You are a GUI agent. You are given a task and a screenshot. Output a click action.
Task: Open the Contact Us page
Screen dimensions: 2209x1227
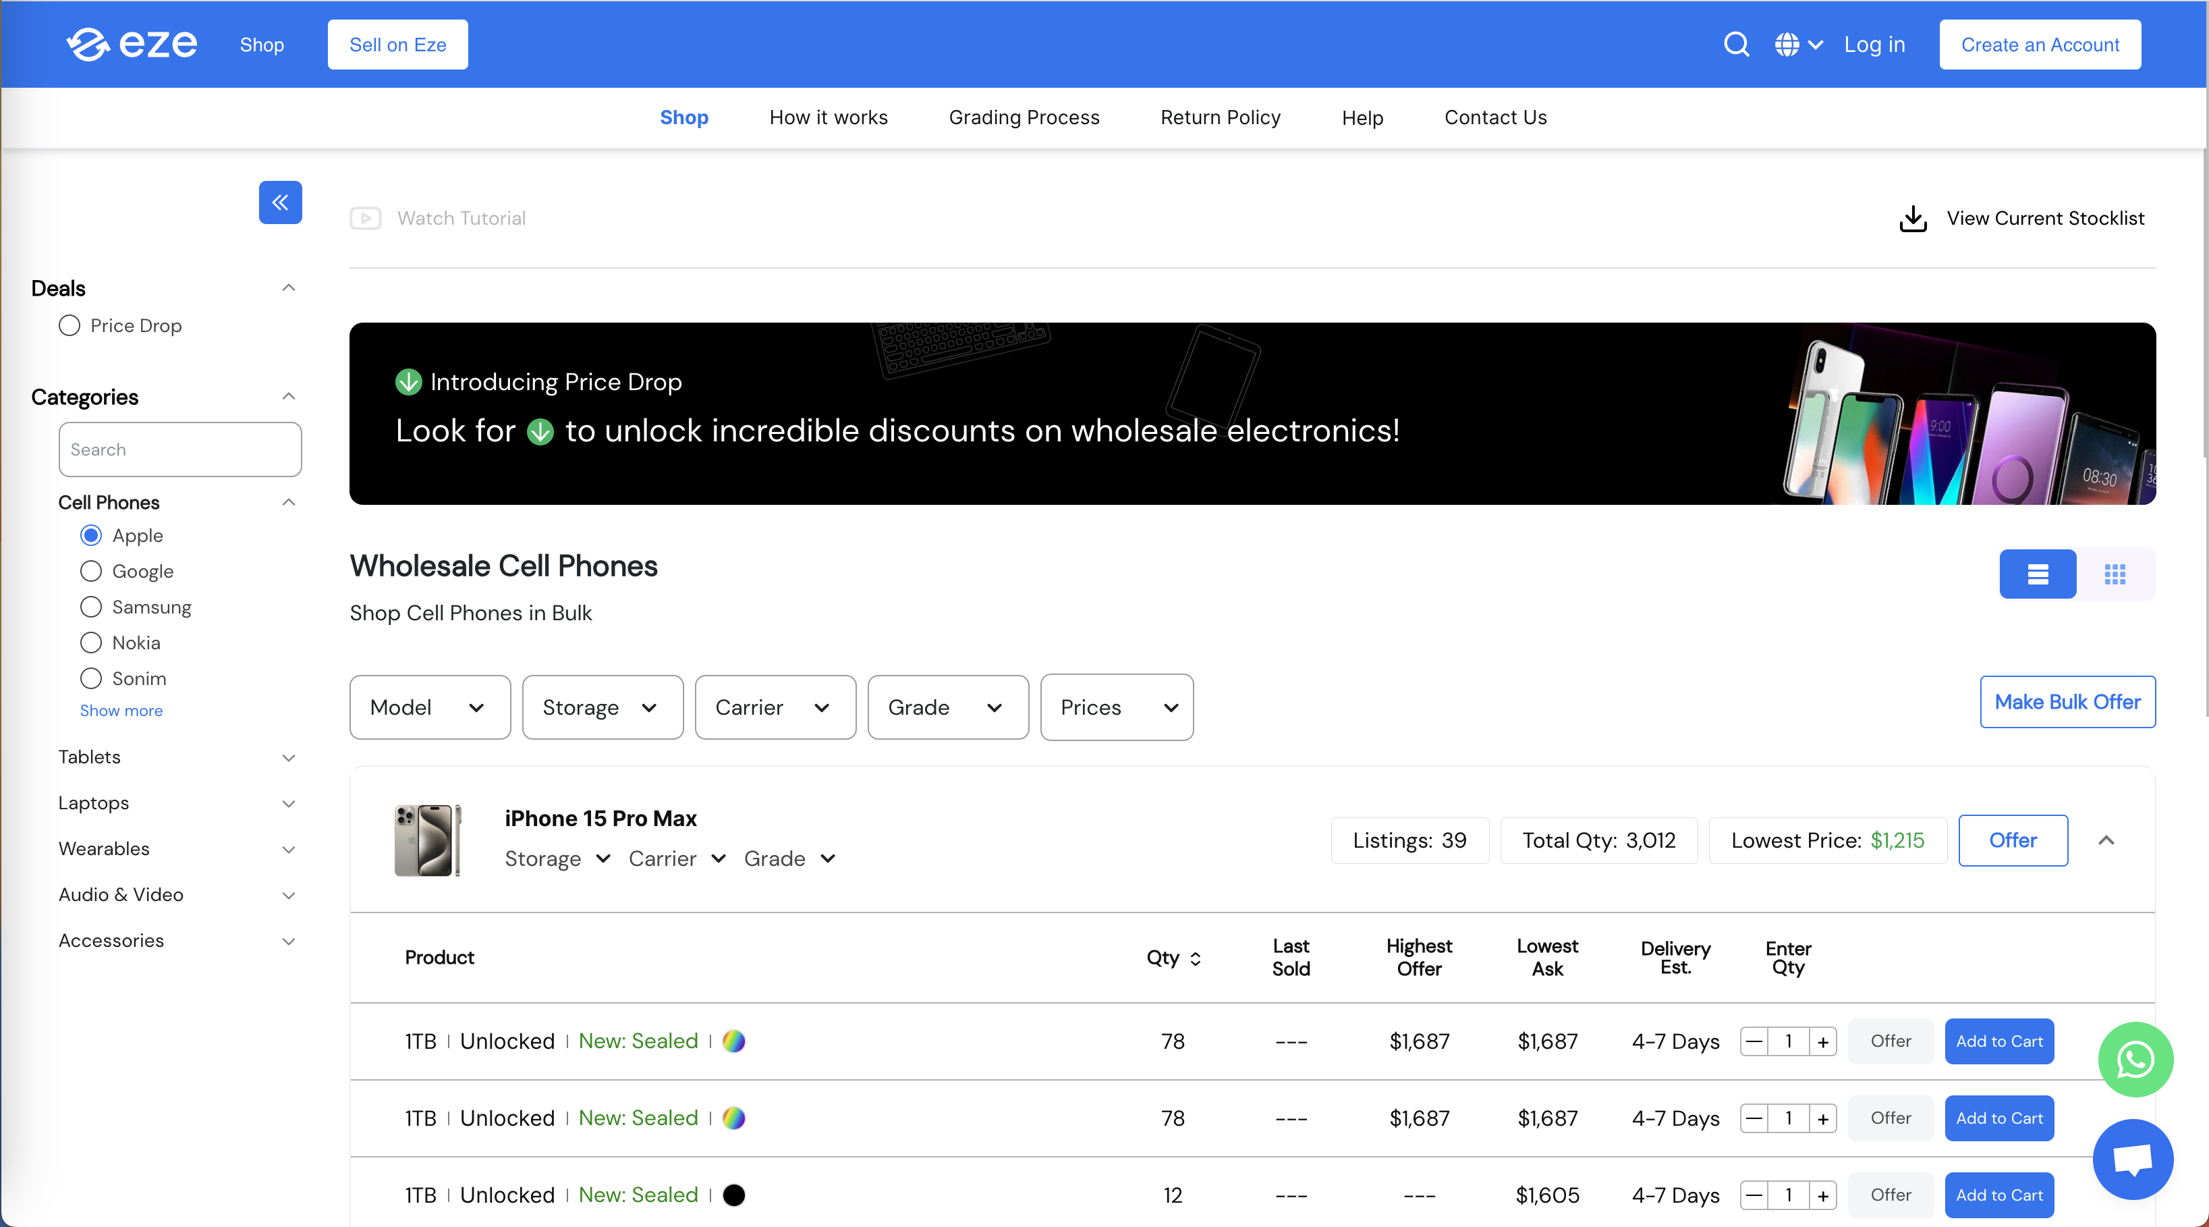1496,117
